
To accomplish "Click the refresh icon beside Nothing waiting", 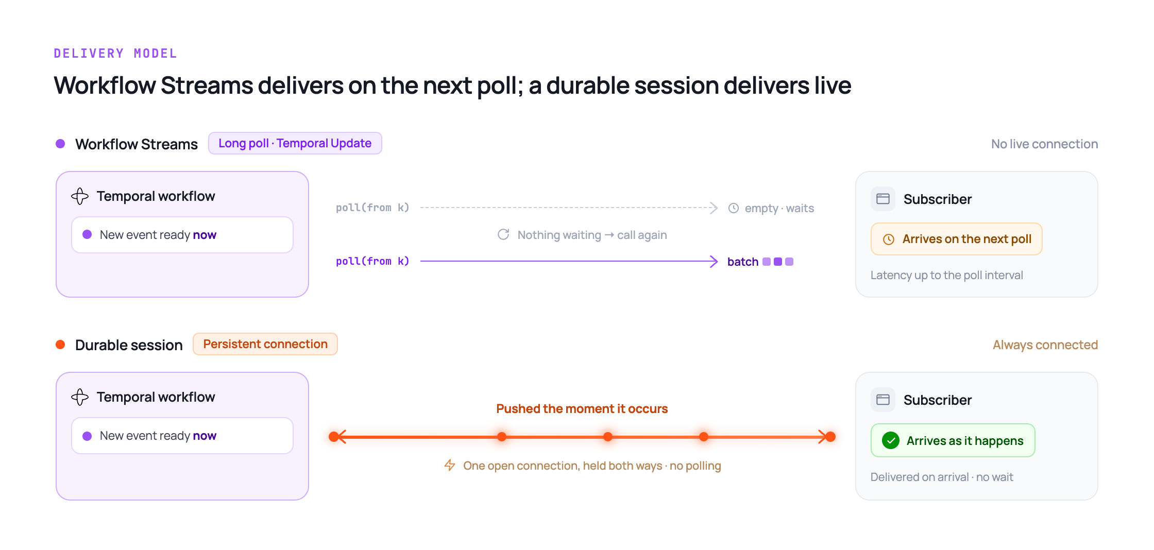I will pos(503,235).
